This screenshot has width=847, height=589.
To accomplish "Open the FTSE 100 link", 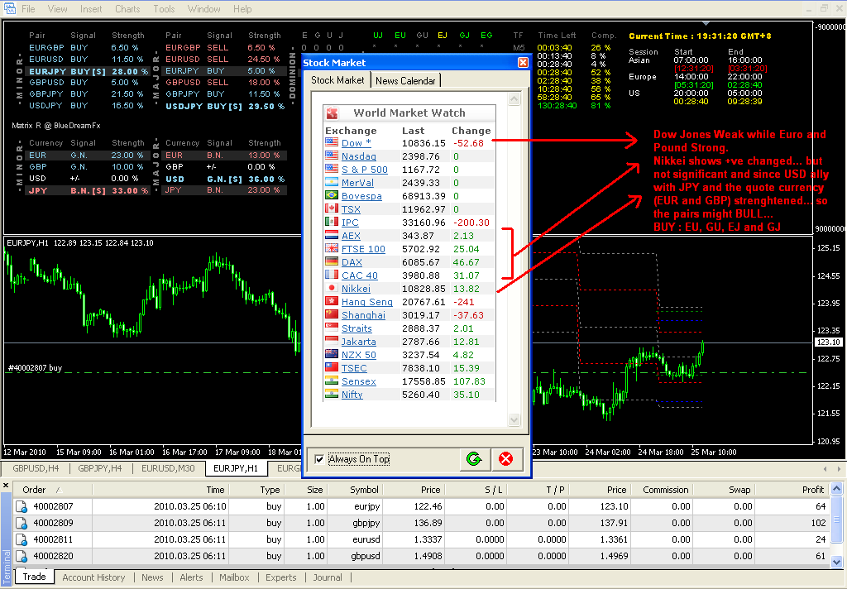I will (x=364, y=249).
